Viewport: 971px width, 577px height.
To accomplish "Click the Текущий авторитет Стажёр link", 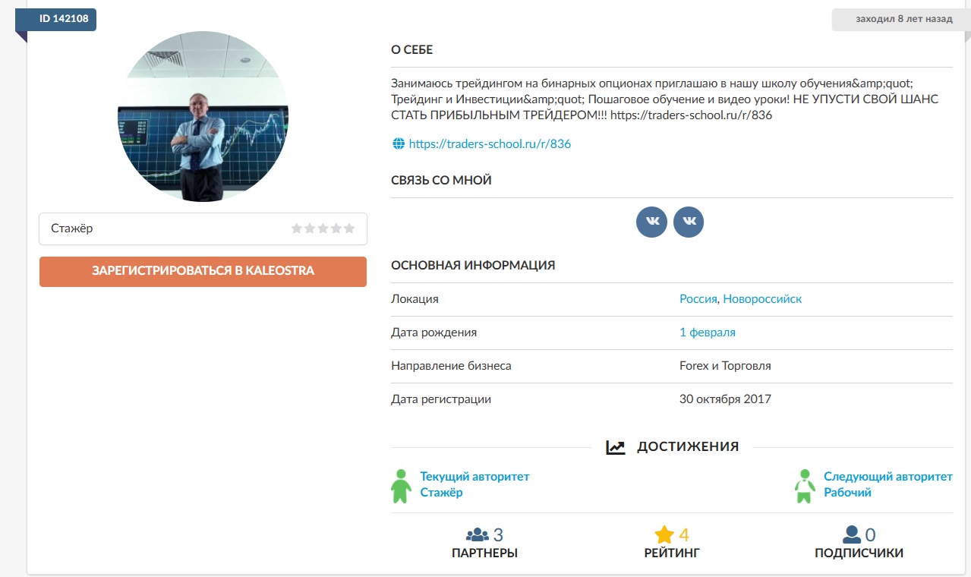I will click(474, 484).
